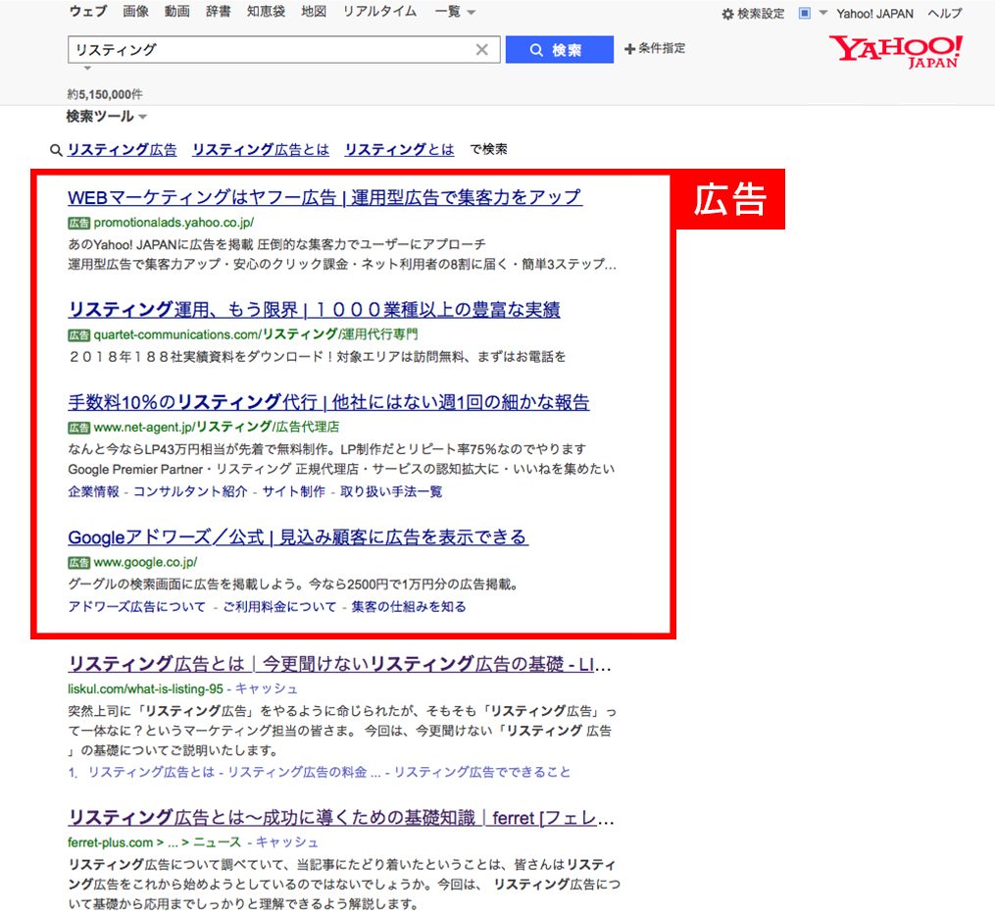Screen dimensions: 995x918
Task: Open the ご利用料金について sitelink
Action: [279, 607]
